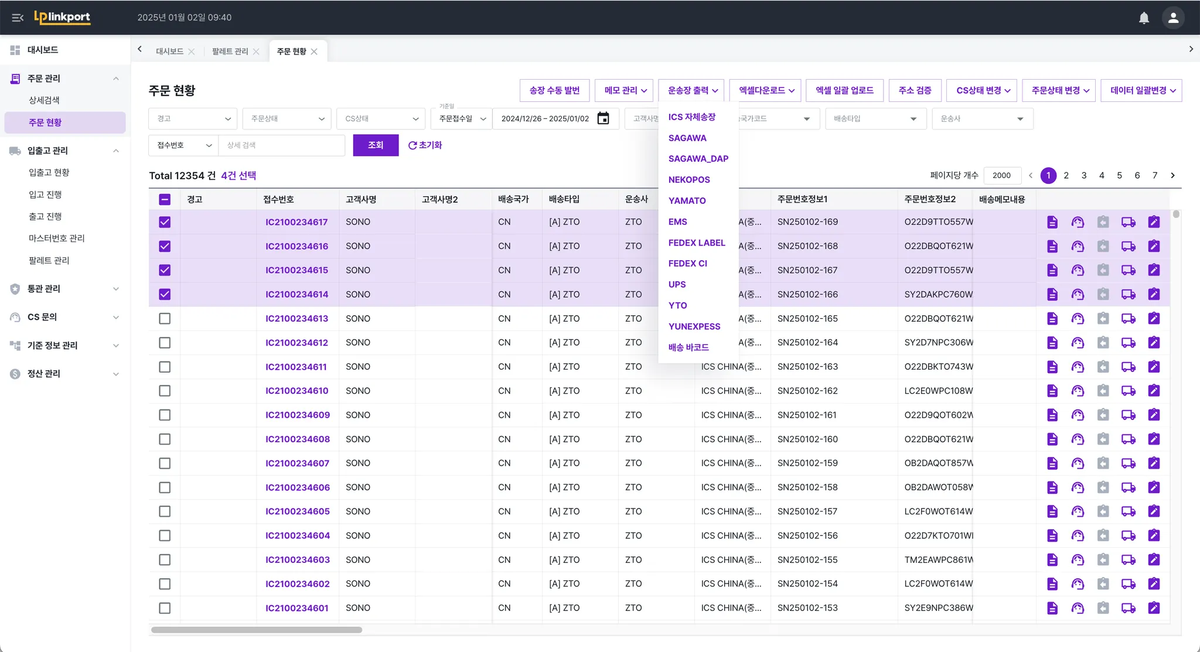Click document icon for order IC2100234617
This screenshot has width=1200, height=652.
[1052, 222]
